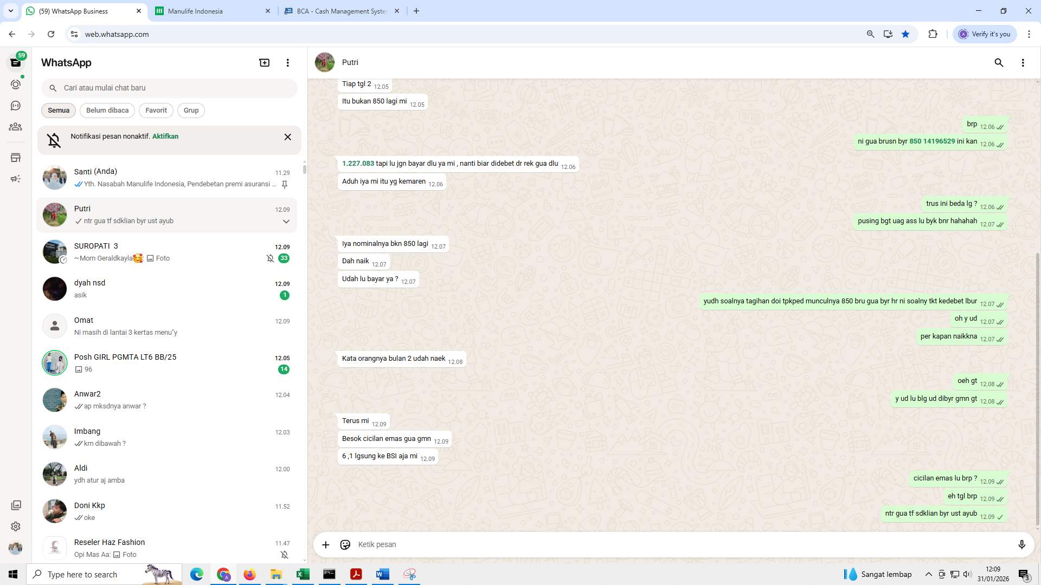Select the Status icon in the left sidebar
Screen dimensions: 1041x585
tap(16, 84)
